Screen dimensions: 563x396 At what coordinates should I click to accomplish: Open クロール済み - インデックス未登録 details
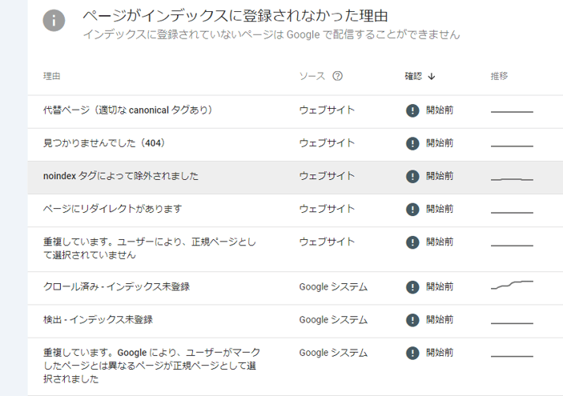116,286
